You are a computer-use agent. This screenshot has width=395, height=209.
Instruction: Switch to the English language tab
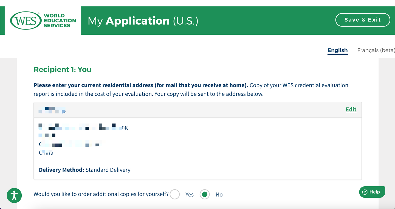coord(337,50)
